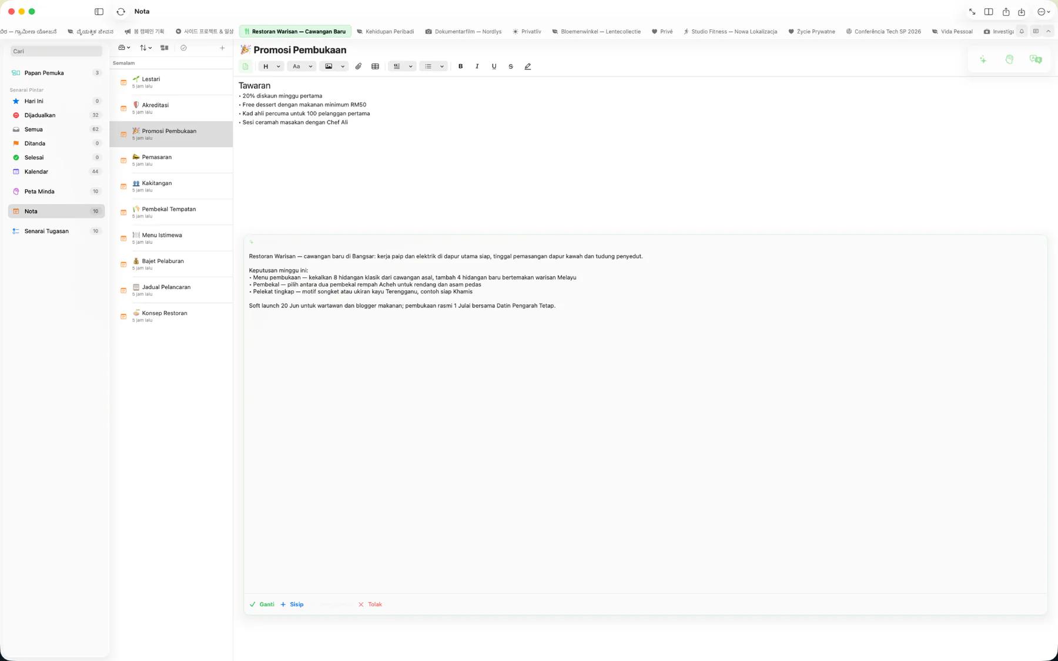
Task: Select Selesai completed list
Action: (x=56, y=157)
